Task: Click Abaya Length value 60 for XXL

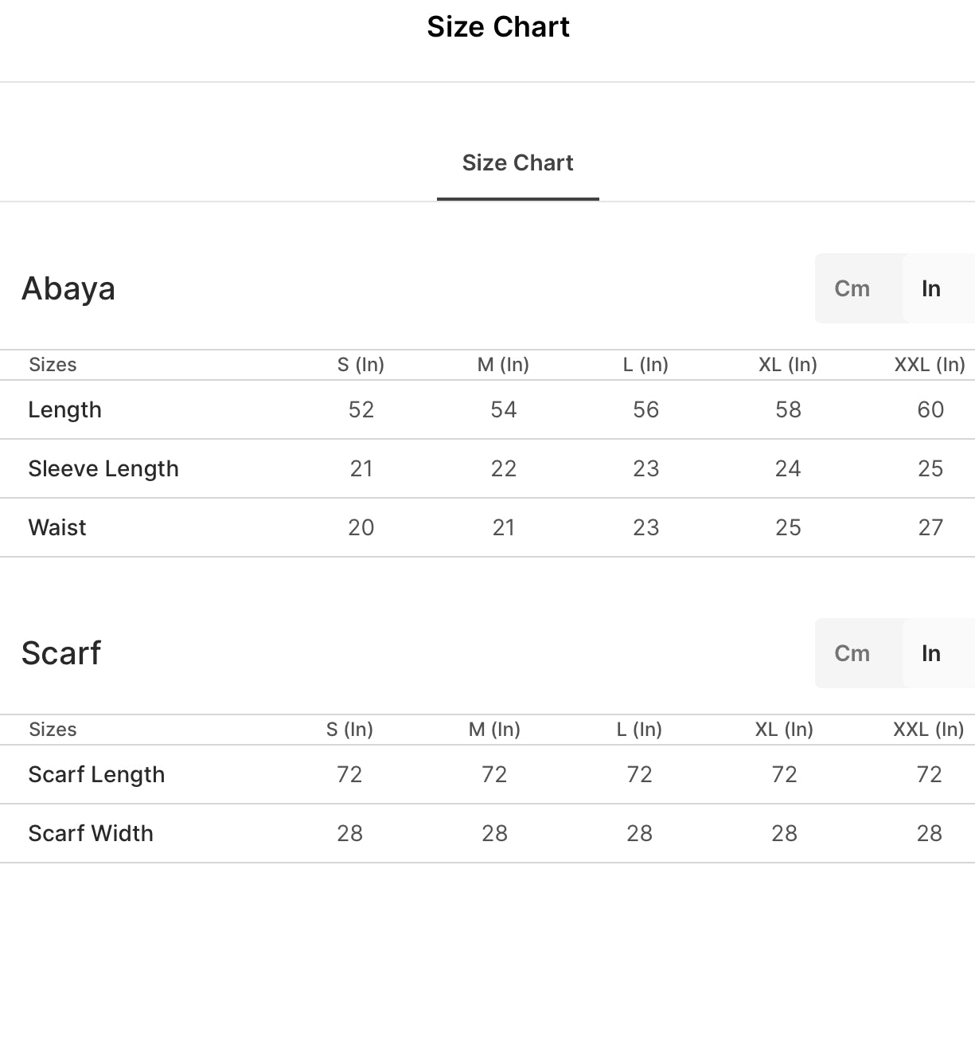Action: coord(930,409)
